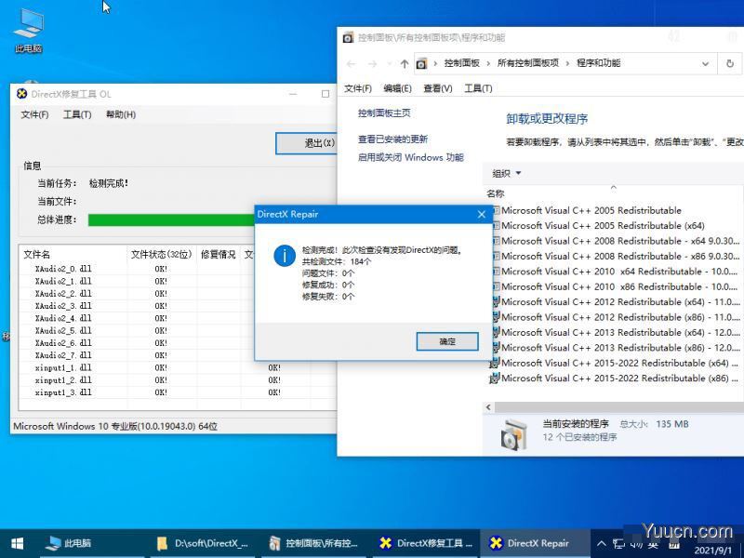Expand breadcrumb arrow after 控制面板
Screen dimensions: 744x558
point(488,63)
